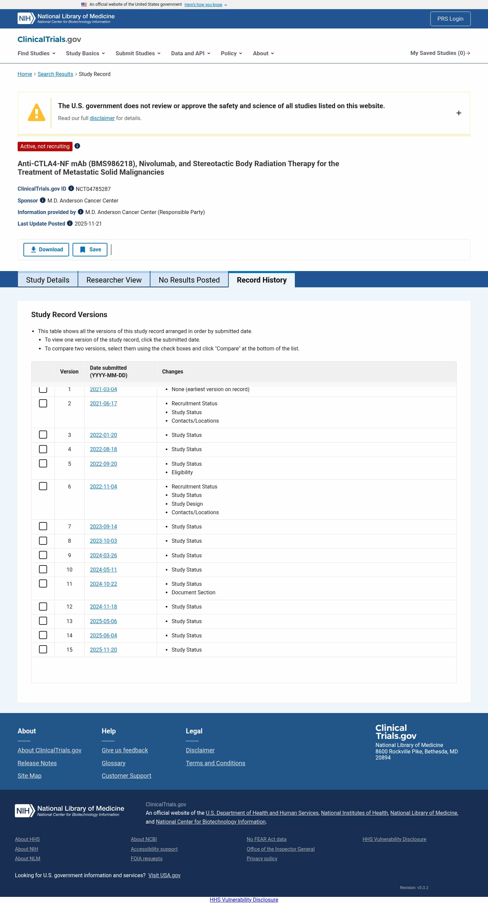Viewport: 488px width, 903px height.
Task: Open the Privacy policy footer link
Action: (262, 859)
